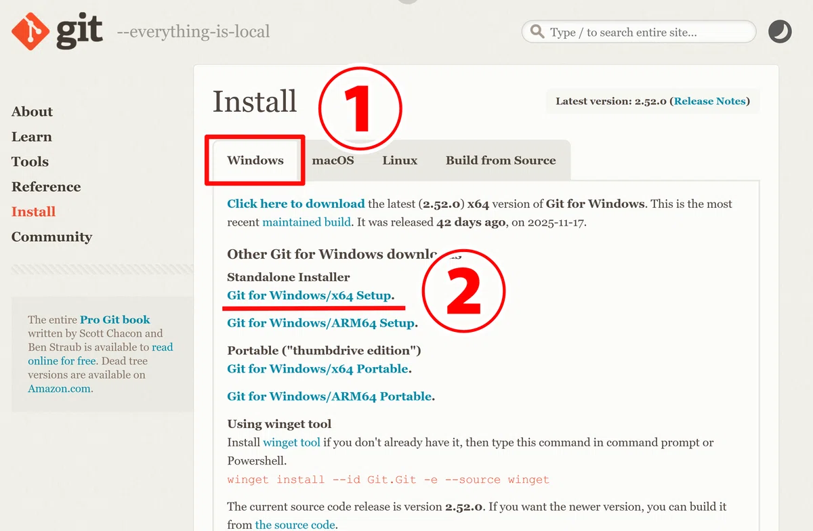Click the winget install command text
Viewport: 813px width, 531px height.
pyautogui.click(x=388, y=479)
